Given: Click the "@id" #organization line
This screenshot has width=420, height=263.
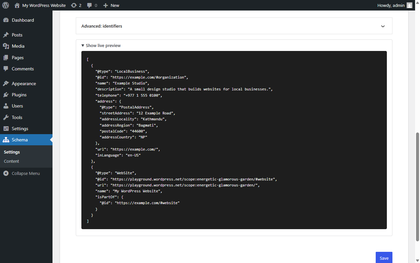Looking at the screenshot, I should tap(142, 77).
